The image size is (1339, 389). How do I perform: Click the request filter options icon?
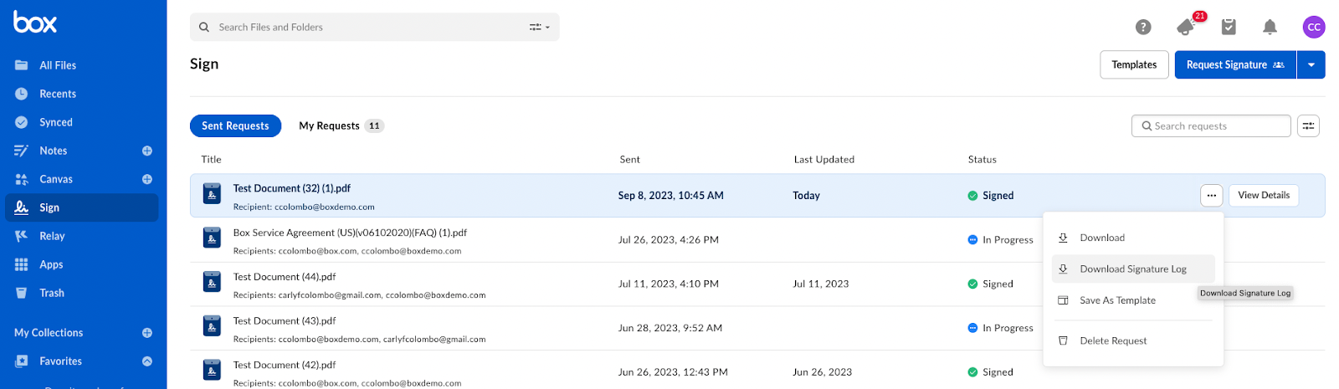pos(1308,126)
